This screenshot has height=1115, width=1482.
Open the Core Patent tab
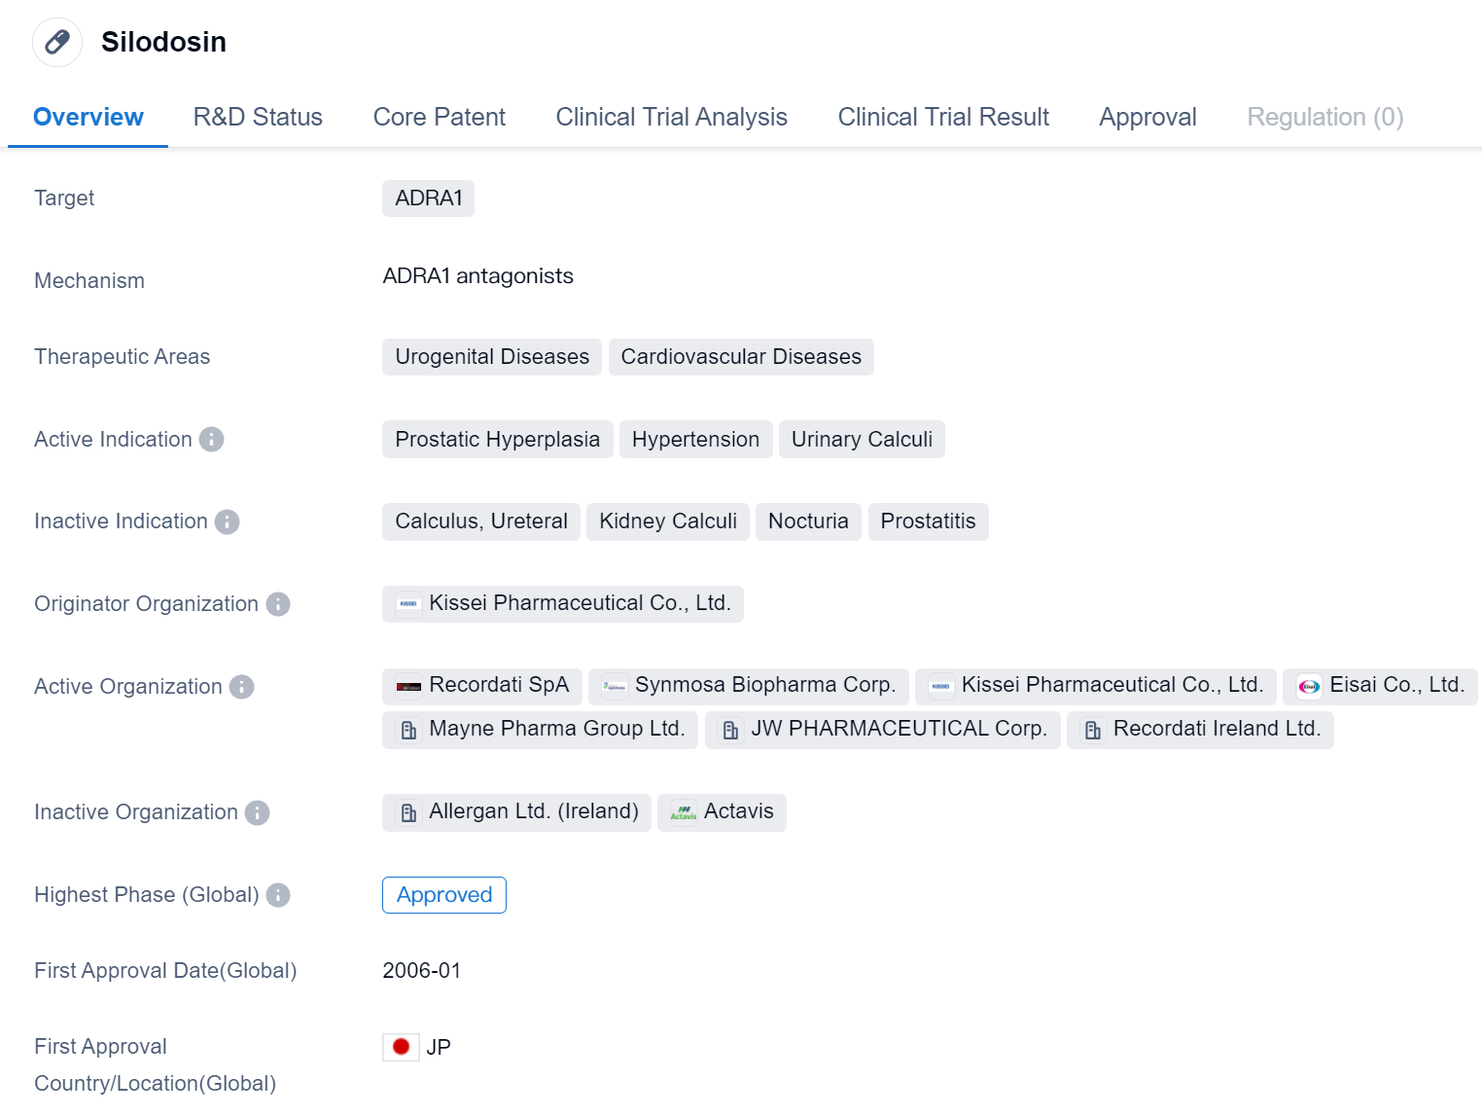[x=439, y=118]
